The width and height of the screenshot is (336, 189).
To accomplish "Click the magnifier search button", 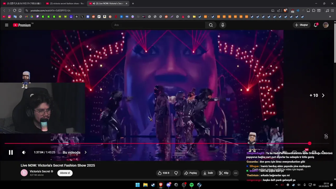I will (211, 25).
